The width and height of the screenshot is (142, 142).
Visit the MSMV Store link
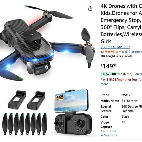click(115, 47)
